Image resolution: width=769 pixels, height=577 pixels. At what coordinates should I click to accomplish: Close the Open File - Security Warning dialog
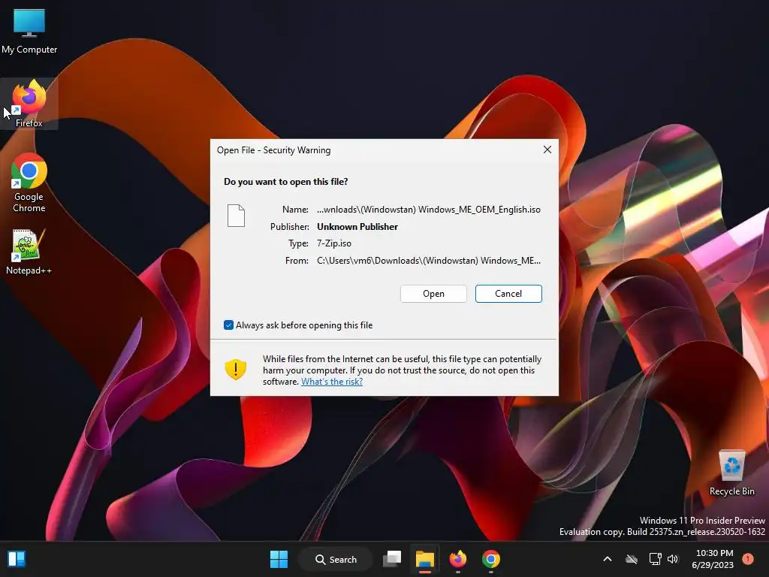[547, 150]
